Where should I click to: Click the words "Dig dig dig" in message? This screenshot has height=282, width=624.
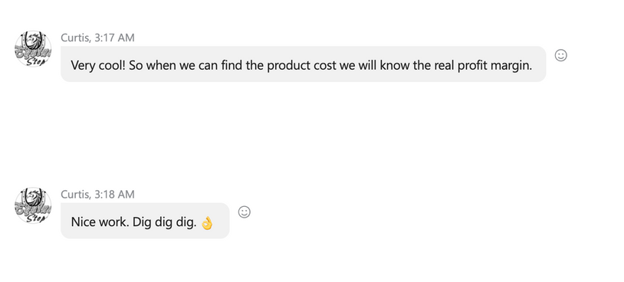(x=164, y=223)
